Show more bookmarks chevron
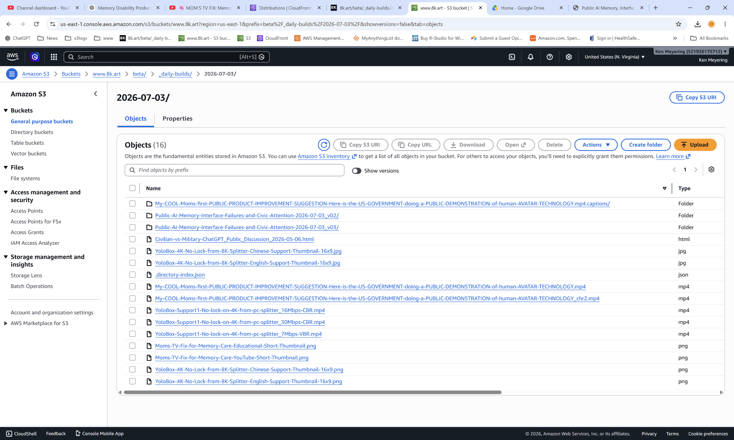Screen dimensions: 734x440 coord(675,38)
